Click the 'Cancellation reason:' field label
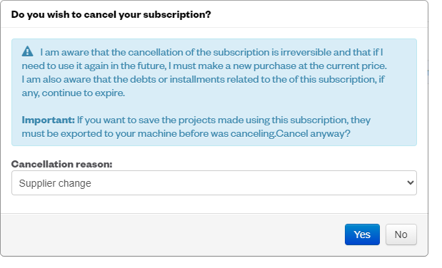The width and height of the screenshot is (442, 268). point(61,164)
